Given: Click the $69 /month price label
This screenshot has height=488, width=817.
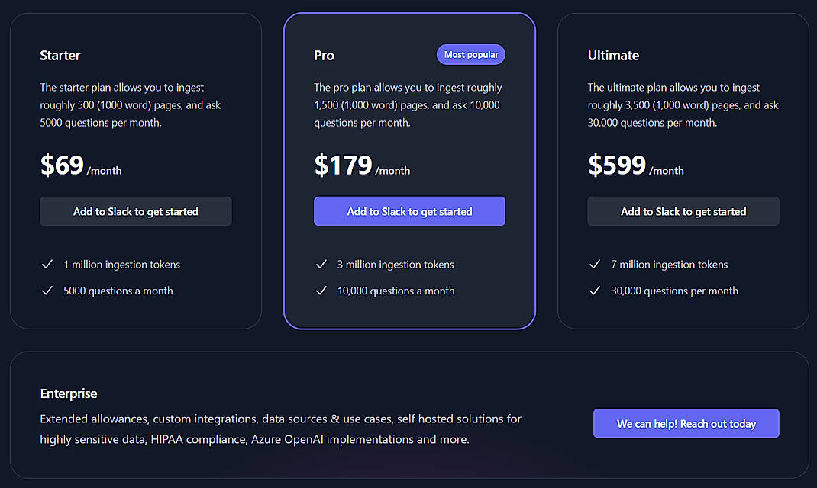Looking at the screenshot, I should click(x=80, y=166).
